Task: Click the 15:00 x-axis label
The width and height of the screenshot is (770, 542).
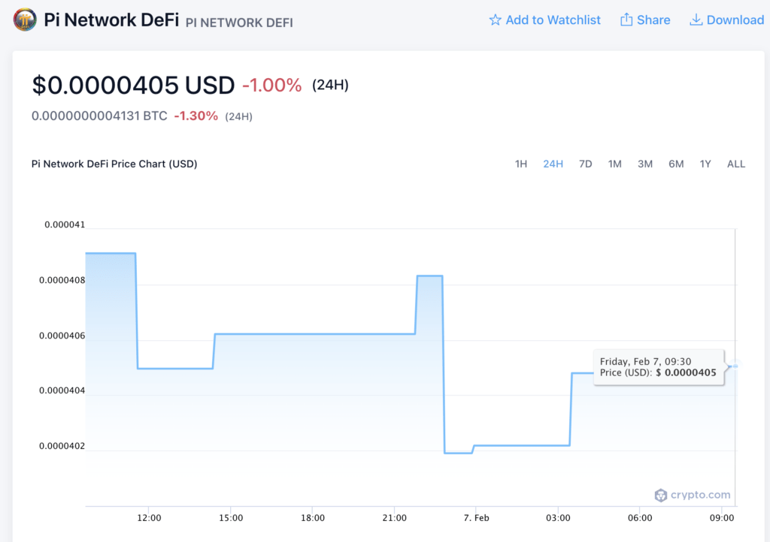Action: (x=231, y=518)
